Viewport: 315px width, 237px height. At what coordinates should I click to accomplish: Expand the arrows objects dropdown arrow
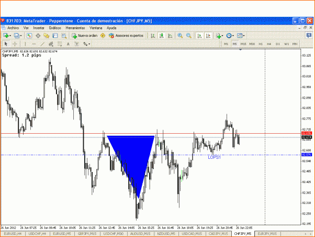89,44
